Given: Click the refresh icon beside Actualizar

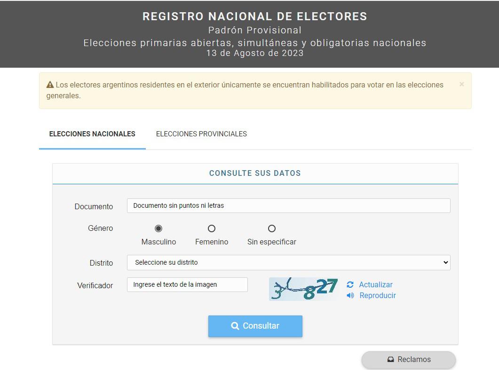Looking at the screenshot, I should (x=350, y=284).
